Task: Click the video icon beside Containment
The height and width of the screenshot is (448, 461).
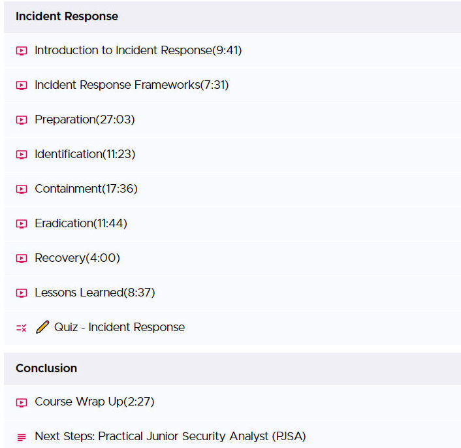Action: click(22, 189)
